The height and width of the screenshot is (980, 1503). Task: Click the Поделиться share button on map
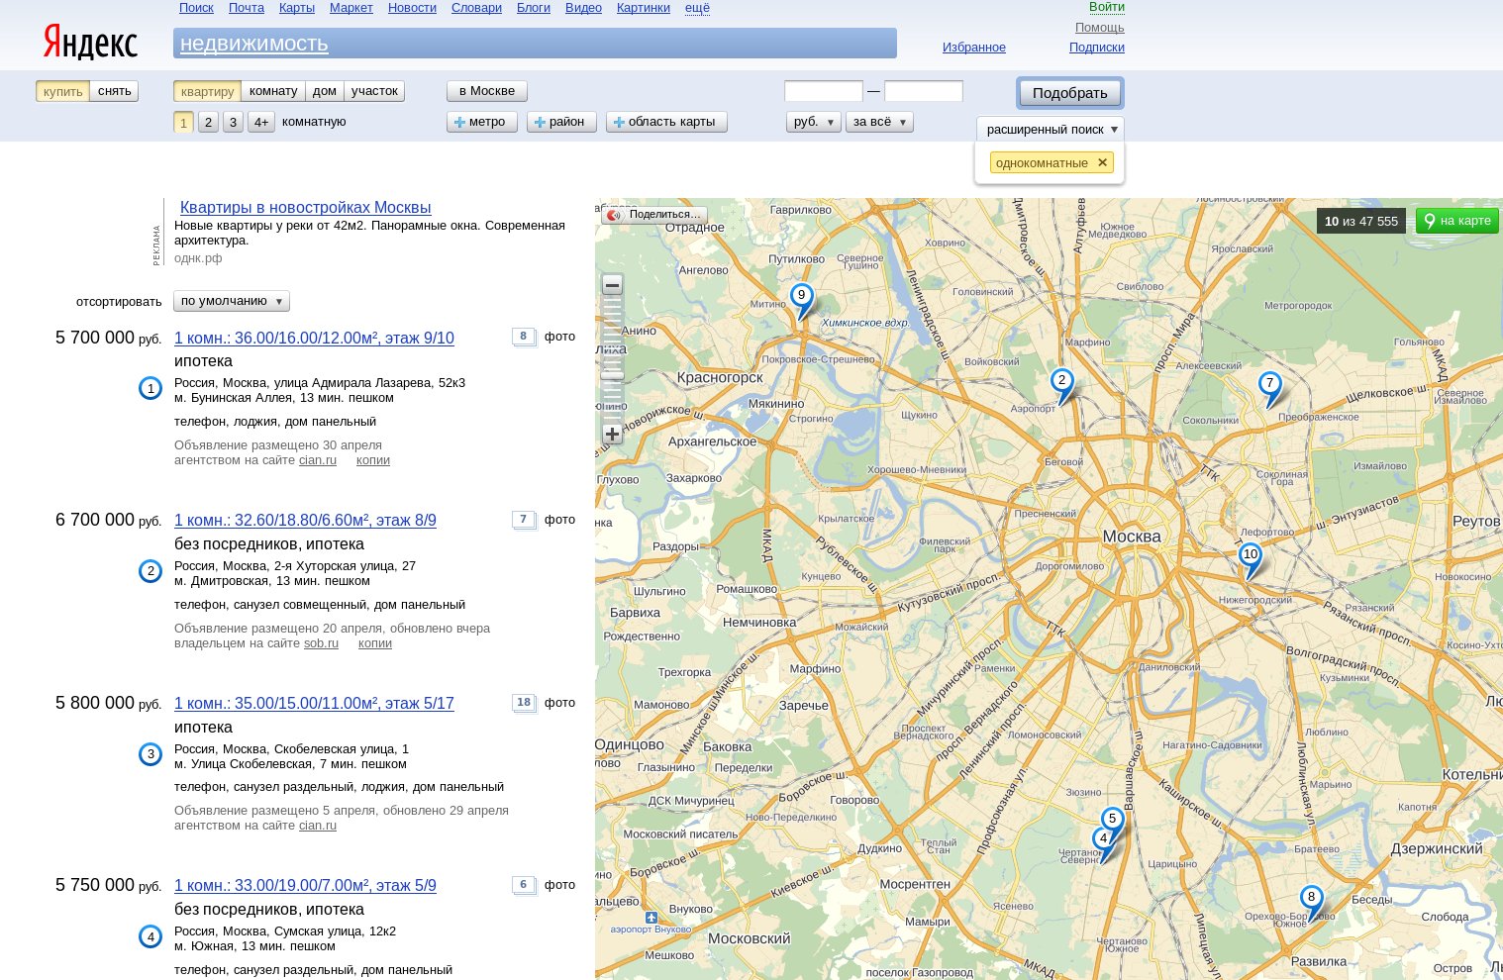(x=654, y=214)
